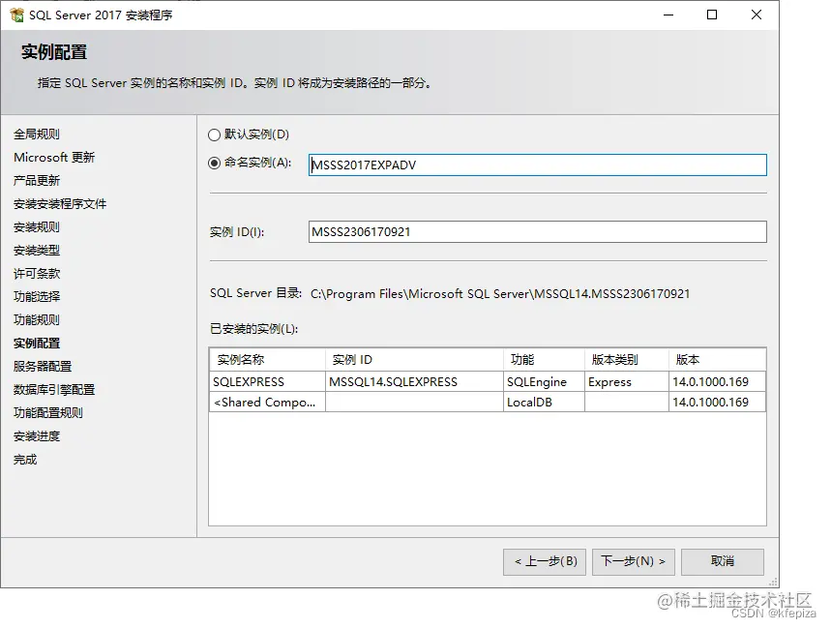Click the MSSQL14.SQLEXPRESS instance ID cell
The height and width of the screenshot is (629, 831).
pos(414,382)
